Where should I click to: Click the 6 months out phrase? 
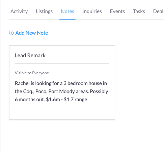tap(30, 100)
